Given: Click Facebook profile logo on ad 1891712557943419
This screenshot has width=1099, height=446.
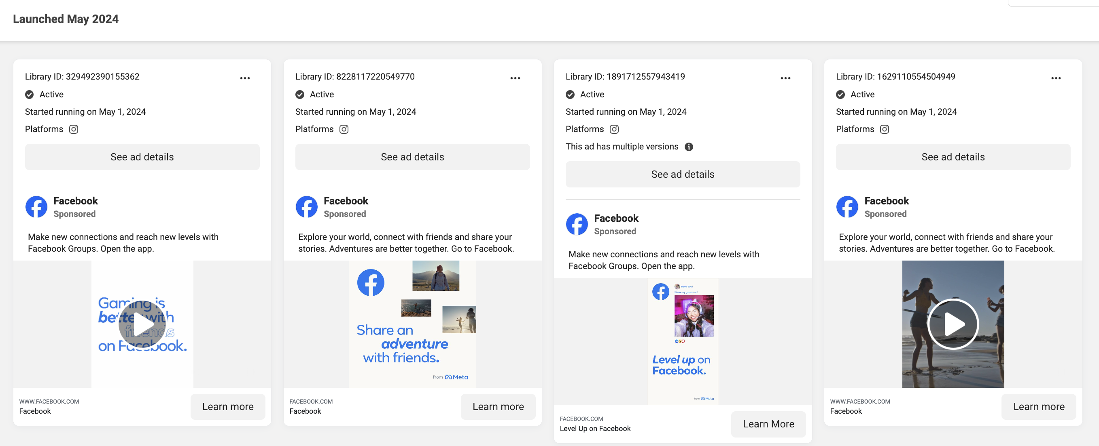Looking at the screenshot, I should tap(577, 224).
